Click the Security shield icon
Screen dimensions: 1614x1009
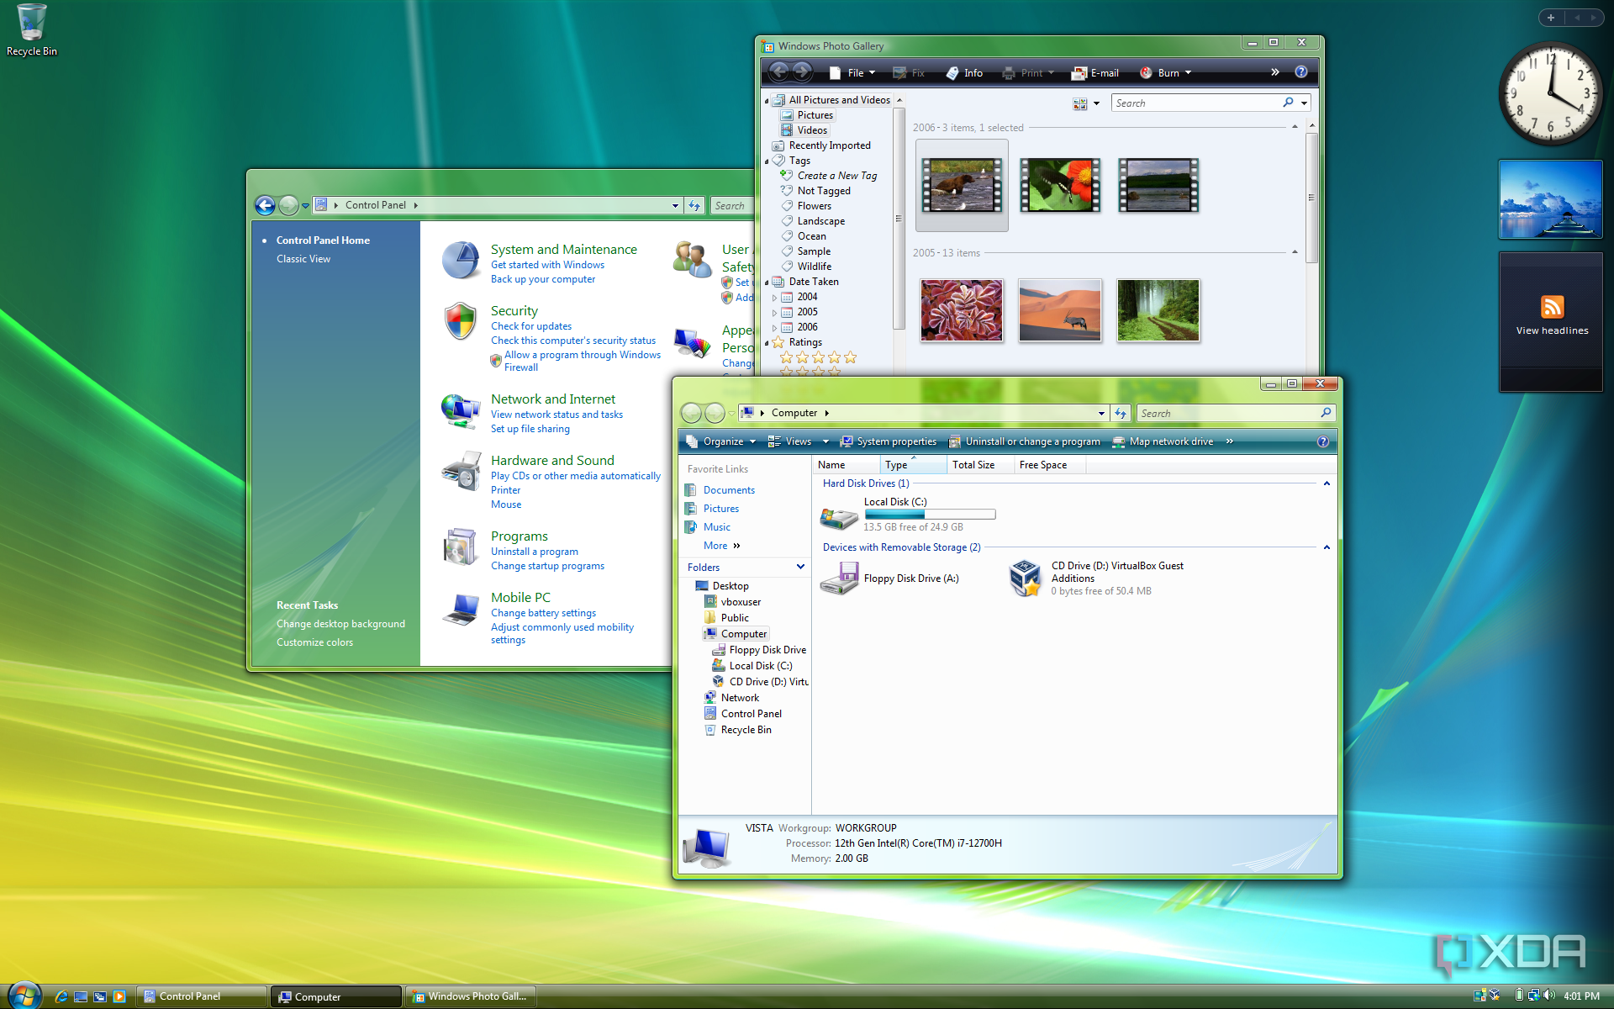[461, 321]
